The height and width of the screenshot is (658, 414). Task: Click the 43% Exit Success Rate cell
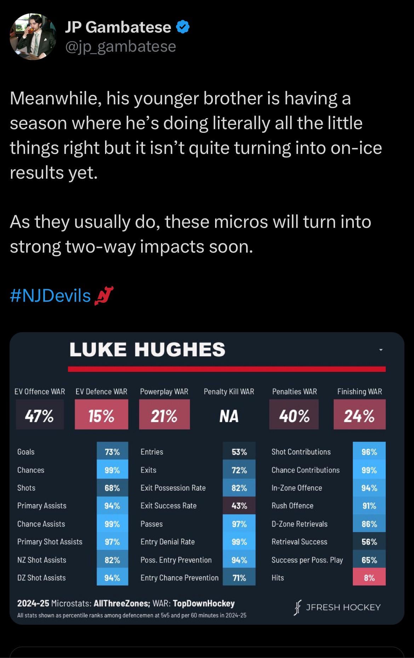pos(239,506)
